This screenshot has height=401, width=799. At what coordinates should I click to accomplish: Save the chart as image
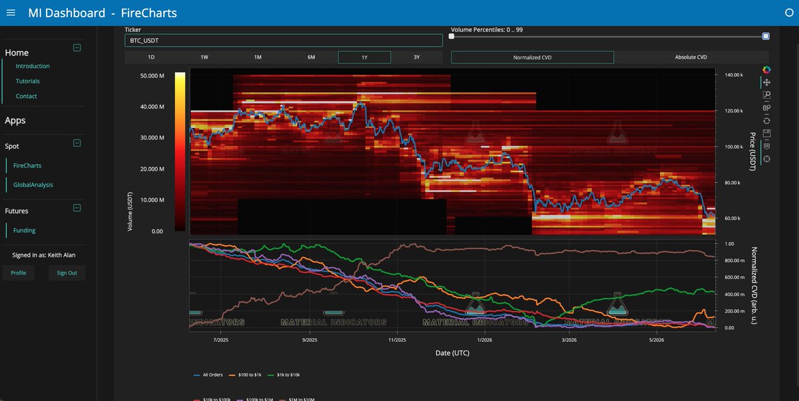point(766,133)
